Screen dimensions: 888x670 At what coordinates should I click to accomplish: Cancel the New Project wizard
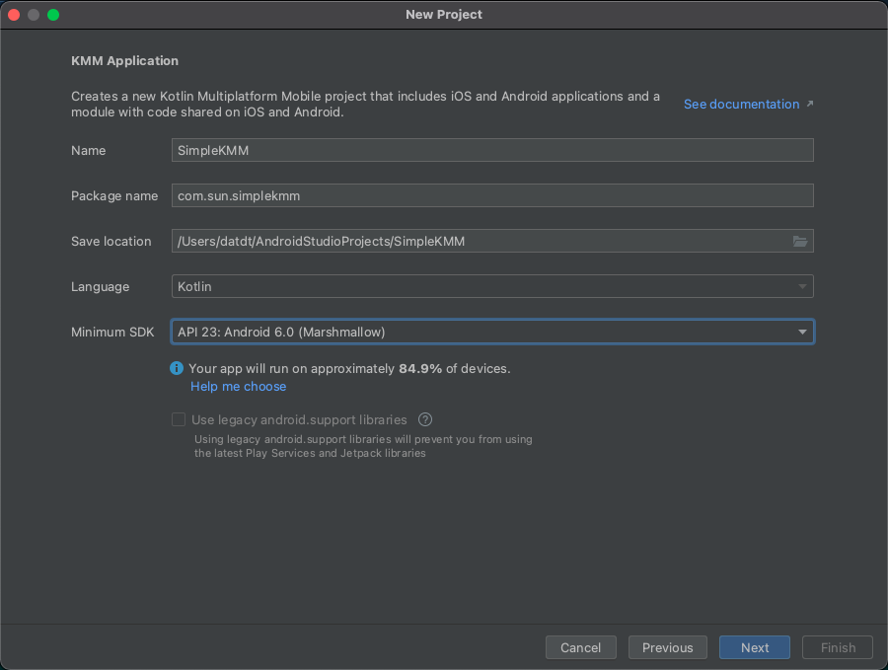click(x=580, y=647)
